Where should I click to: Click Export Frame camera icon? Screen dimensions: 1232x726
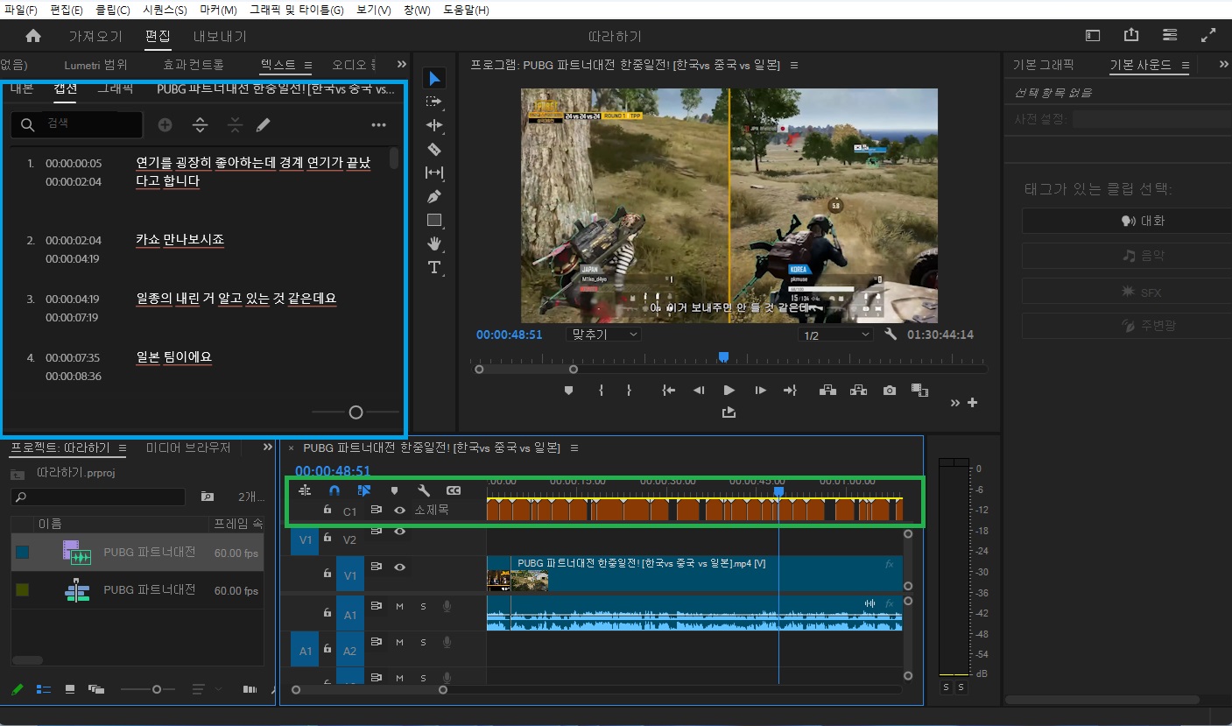(890, 391)
